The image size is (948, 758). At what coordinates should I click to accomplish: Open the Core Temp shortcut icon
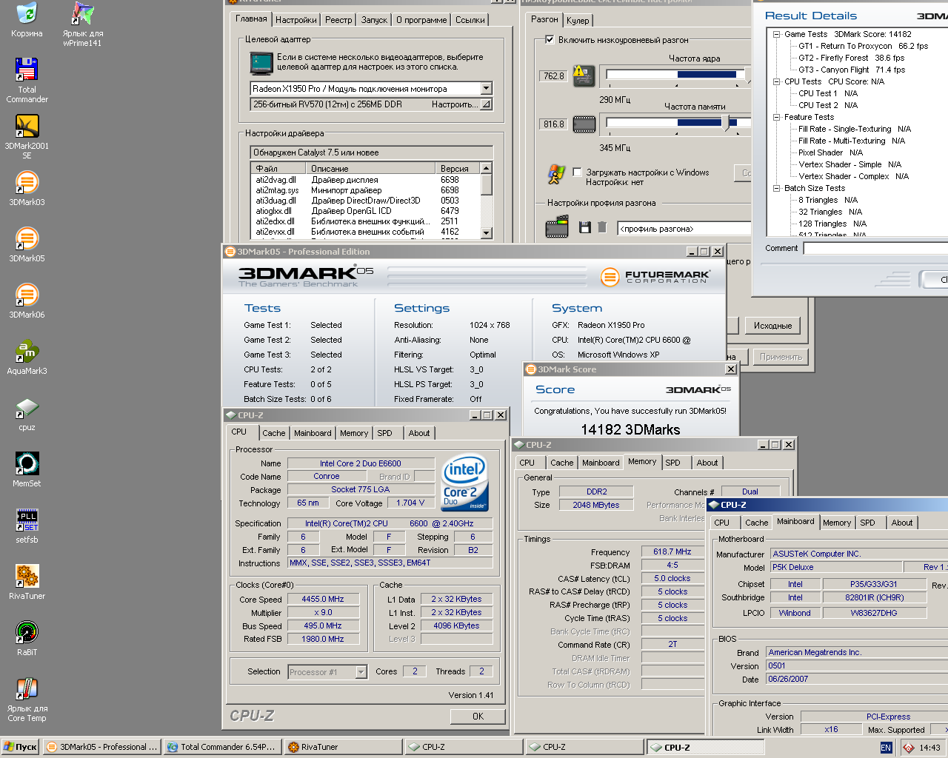(27, 688)
